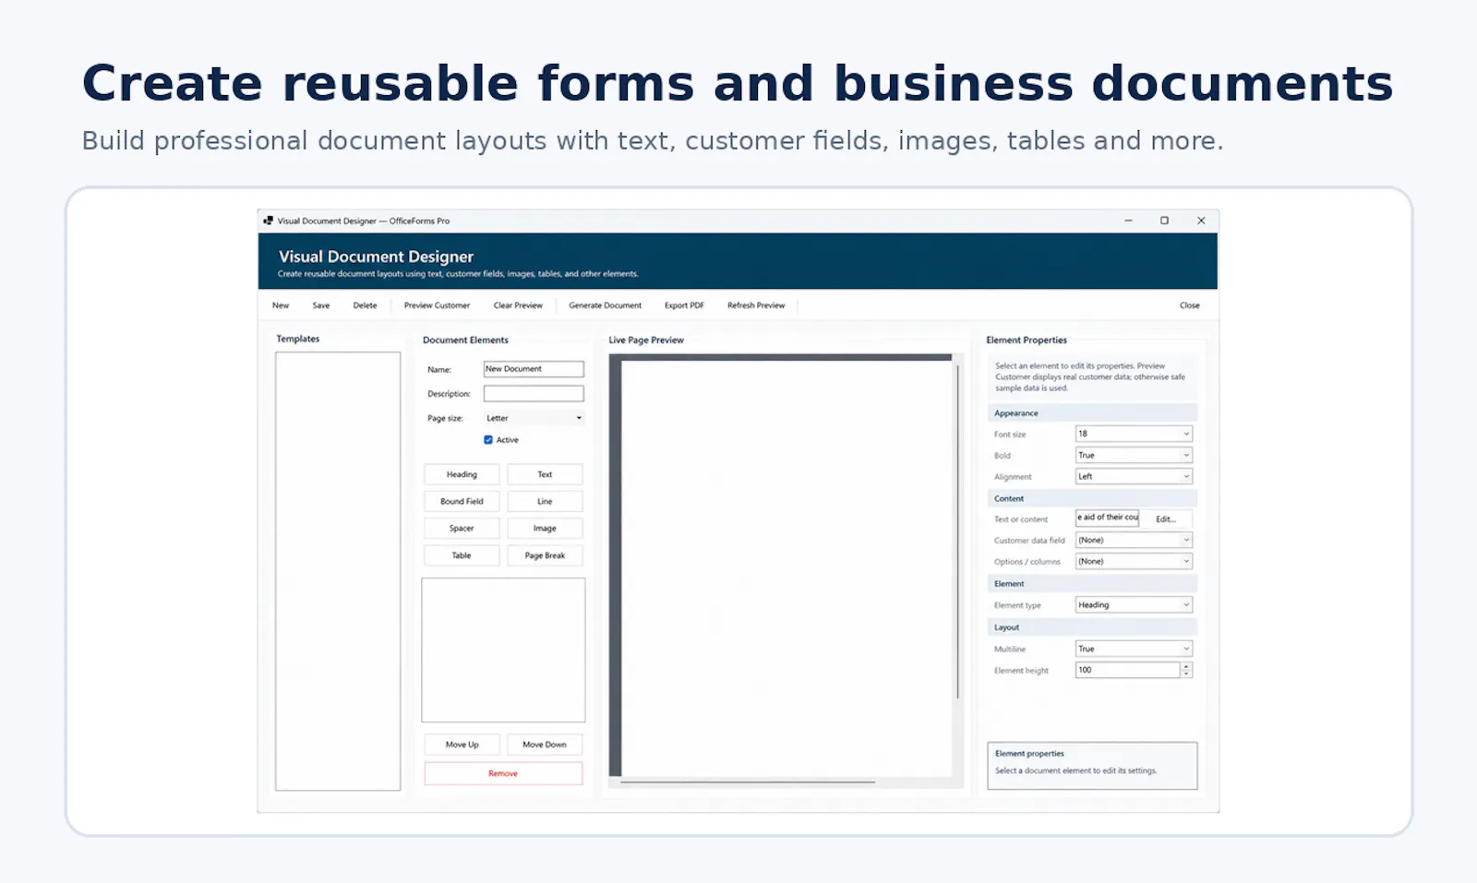1477x883 pixels.
Task: Minimize the Visual Document Designer window
Action: click(1128, 221)
